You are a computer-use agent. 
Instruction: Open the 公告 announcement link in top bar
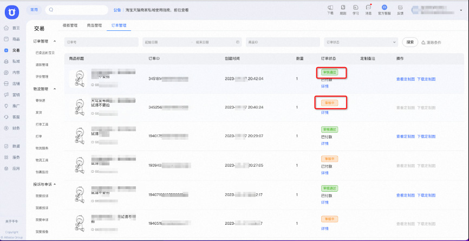pyautogui.click(x=117, y=10)
